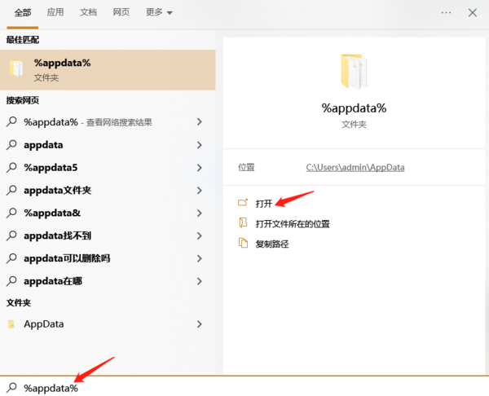Click the %appdata% folder icon in best match

point(16,68)
